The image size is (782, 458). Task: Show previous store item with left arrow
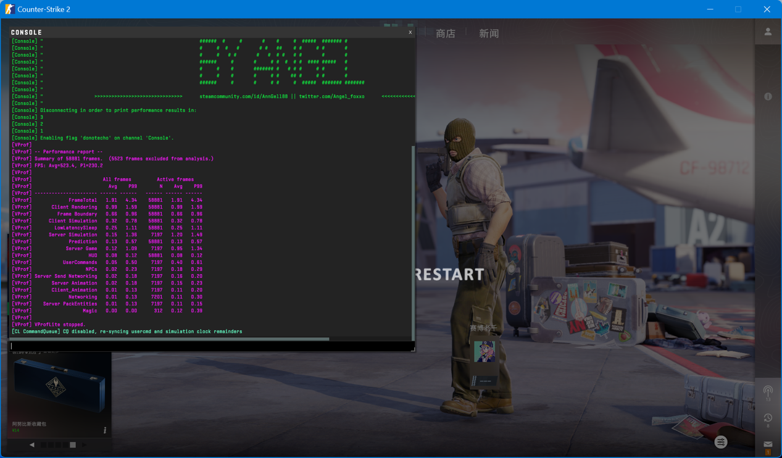click(32, 444)
